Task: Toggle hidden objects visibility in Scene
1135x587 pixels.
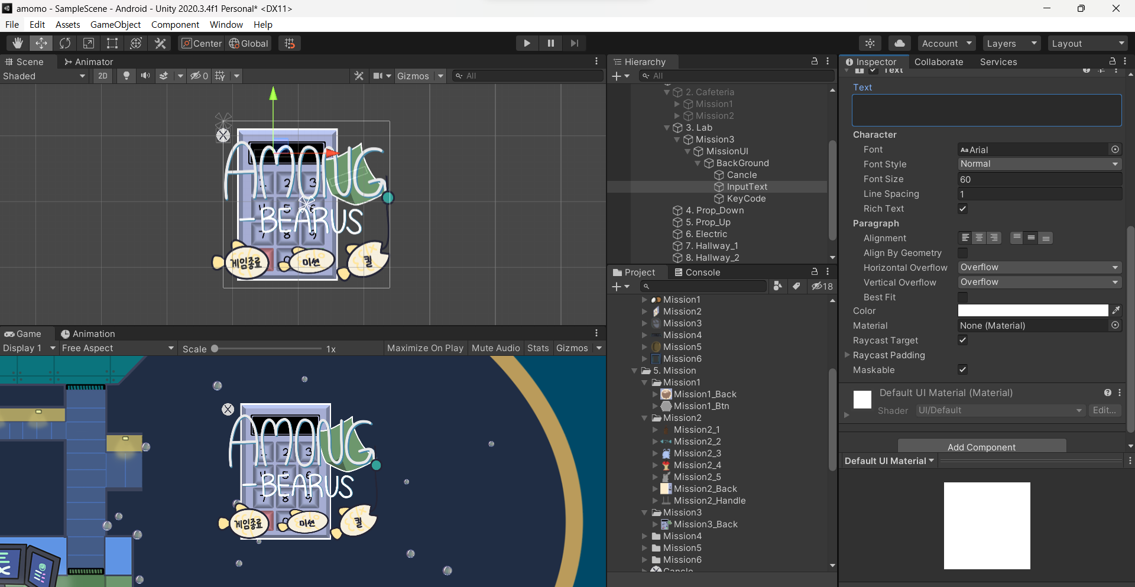Action: pyautogui.click(x=199, y=76)
